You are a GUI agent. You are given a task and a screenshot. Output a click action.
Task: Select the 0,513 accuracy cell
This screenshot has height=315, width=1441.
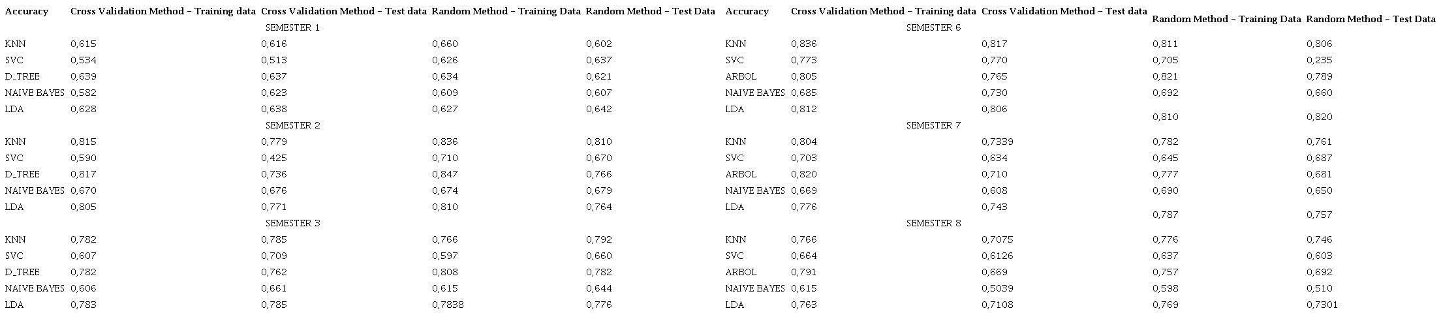[x=273, y=61]
